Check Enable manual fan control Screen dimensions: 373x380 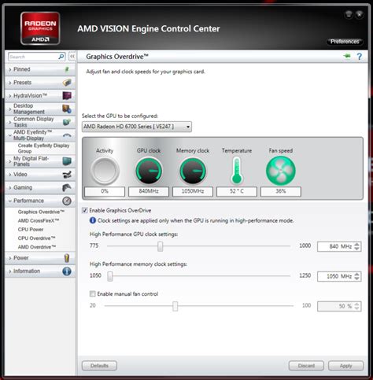pyautogui.click(x=92, y=293)
